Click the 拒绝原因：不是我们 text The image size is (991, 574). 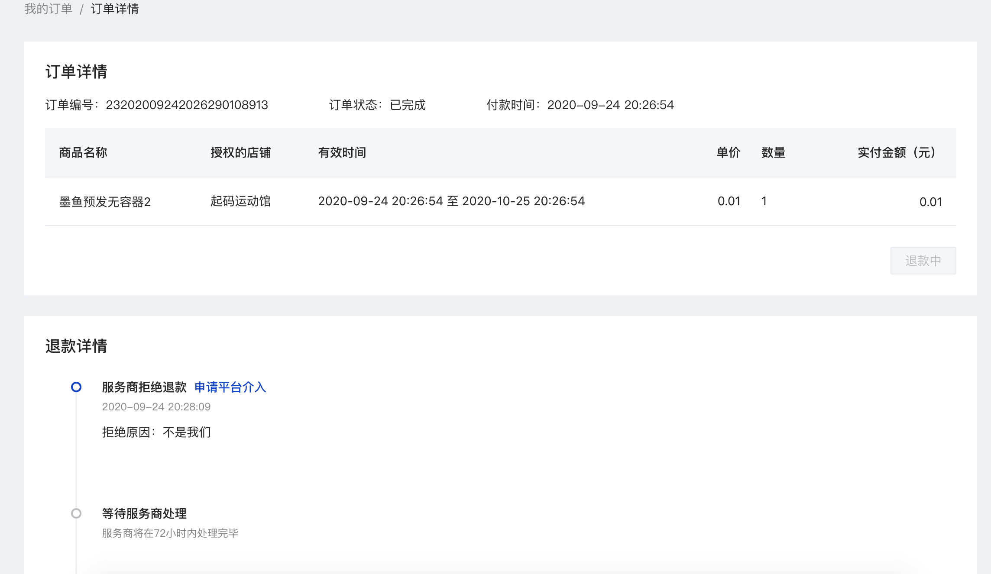pos(156,432)
